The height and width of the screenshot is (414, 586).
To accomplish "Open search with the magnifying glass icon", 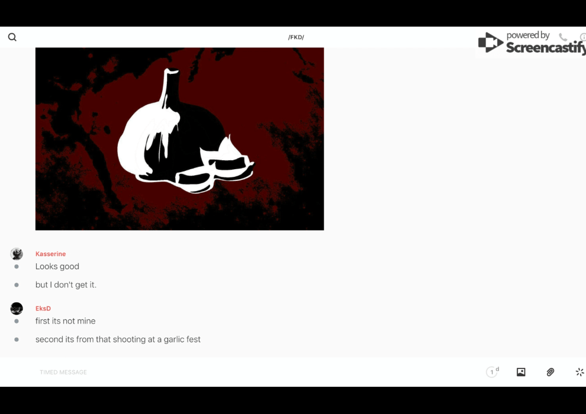I will pos(12,37).
